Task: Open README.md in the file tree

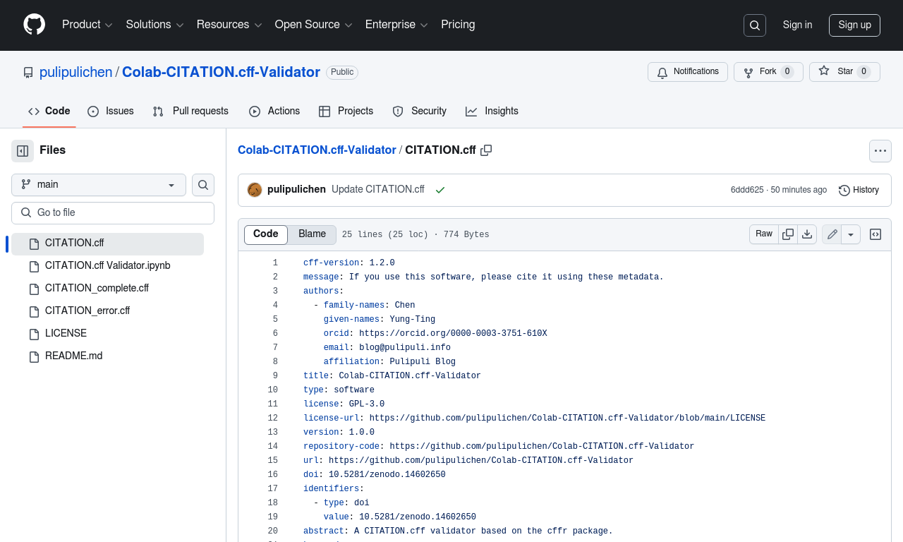Action: click(107, 356)
